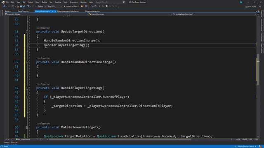Open the Solution Explorer side tab
Viewport: 264px width, 148px height.
point(262,25)
